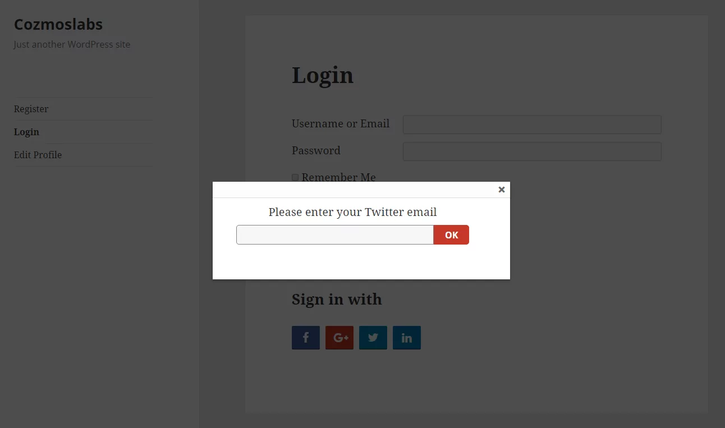Sign in with the Twitter bird icon
The height and width of the screenshot is (428, 725).
[373, 338]
